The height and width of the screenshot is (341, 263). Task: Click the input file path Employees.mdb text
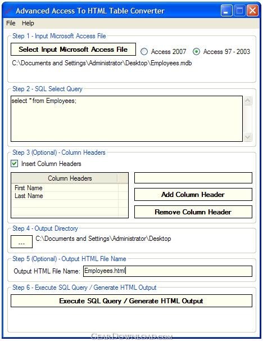[x=102, y=63]
